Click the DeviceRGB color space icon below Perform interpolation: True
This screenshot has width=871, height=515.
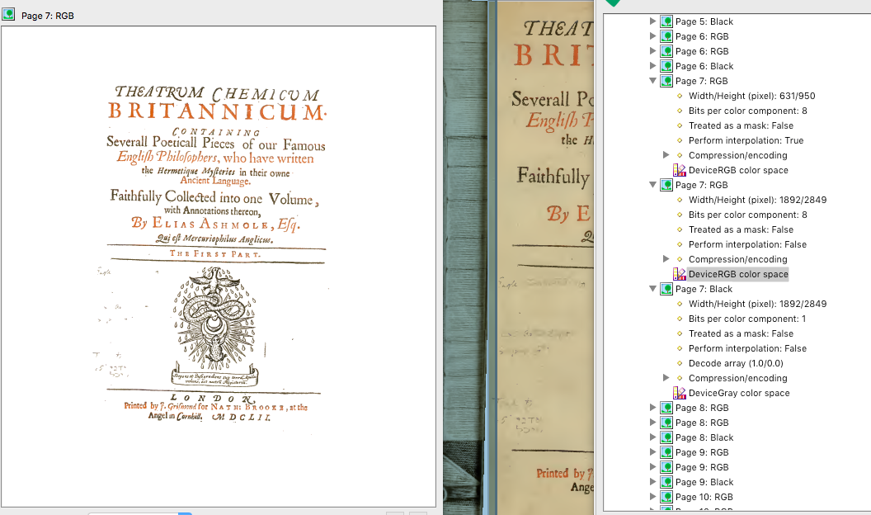680,170
